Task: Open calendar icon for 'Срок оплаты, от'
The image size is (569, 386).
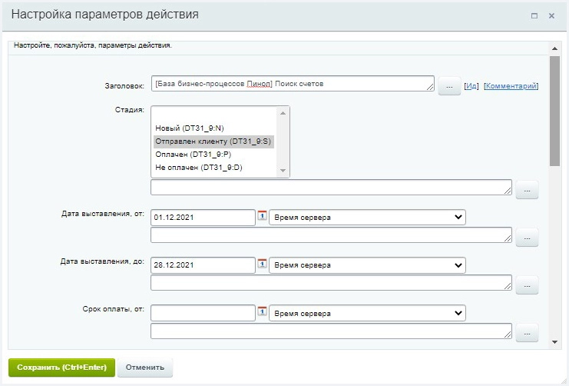Action: coord(262,313)
